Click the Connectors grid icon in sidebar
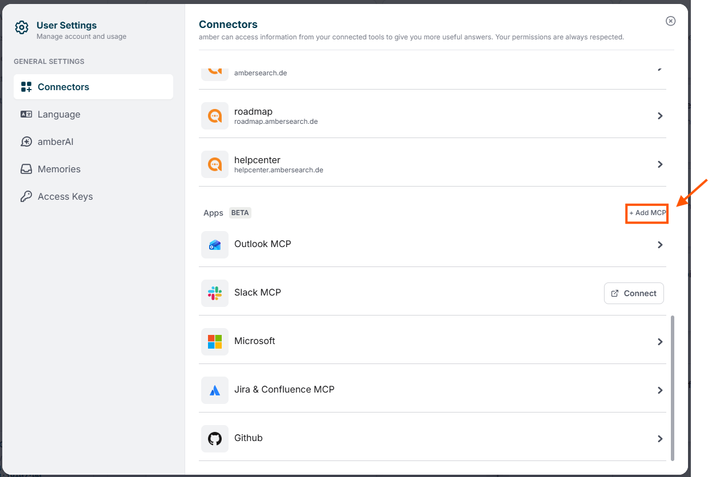This screenshot has height=477, width=708. [26, 87]
